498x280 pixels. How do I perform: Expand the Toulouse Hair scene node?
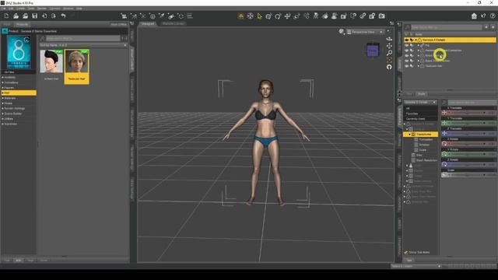(x=419, y=66)
